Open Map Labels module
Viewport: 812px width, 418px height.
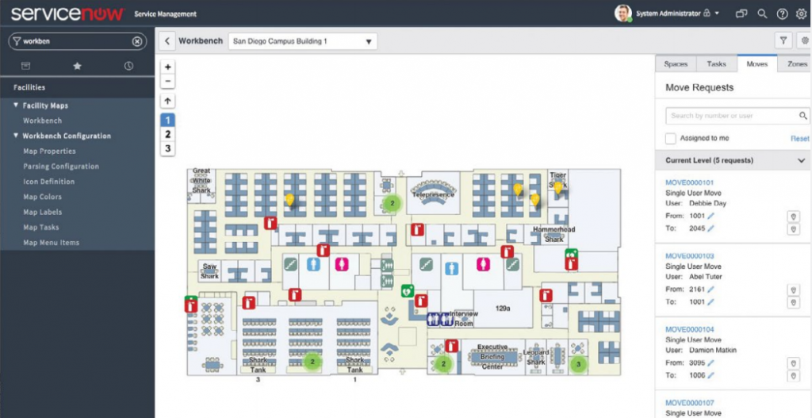[x=43, y=212]
